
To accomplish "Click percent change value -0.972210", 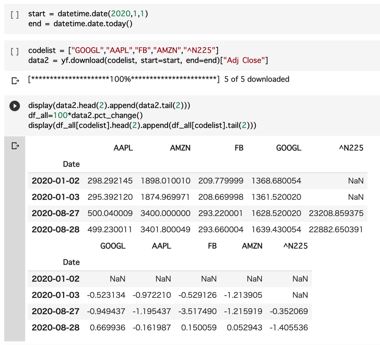I will 152,295.
